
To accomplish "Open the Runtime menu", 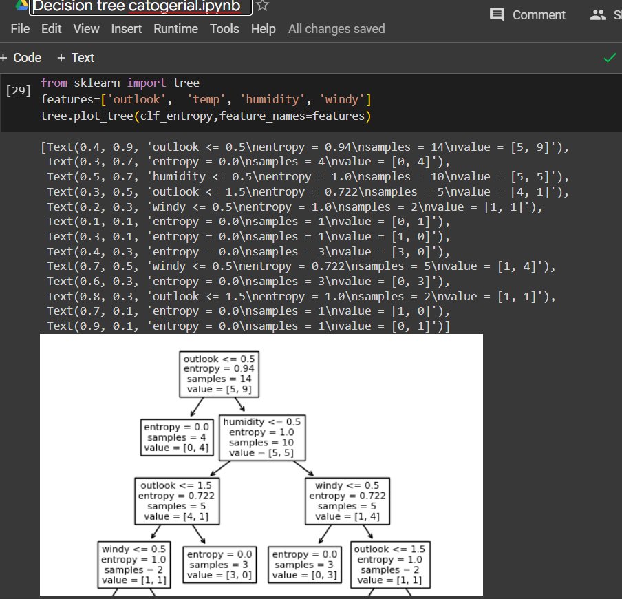I will [x=175, y=29].
